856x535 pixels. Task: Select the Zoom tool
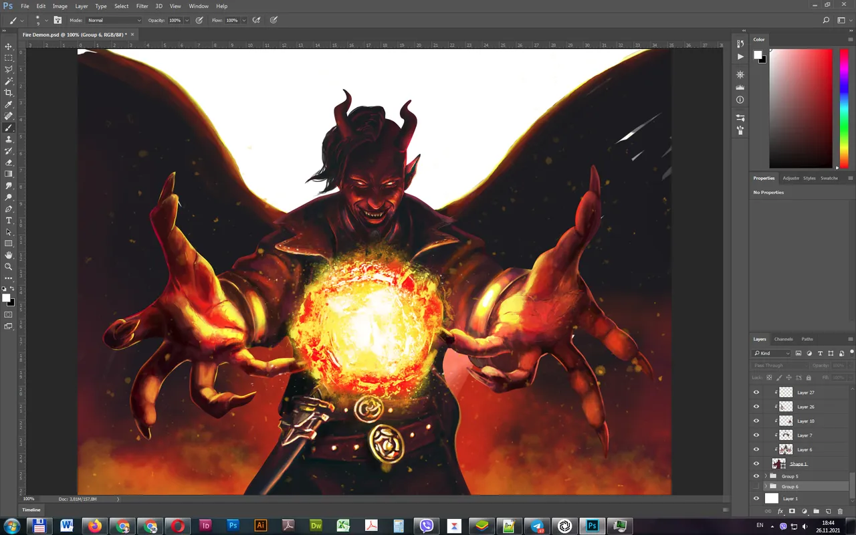click(x=9, y=267)
